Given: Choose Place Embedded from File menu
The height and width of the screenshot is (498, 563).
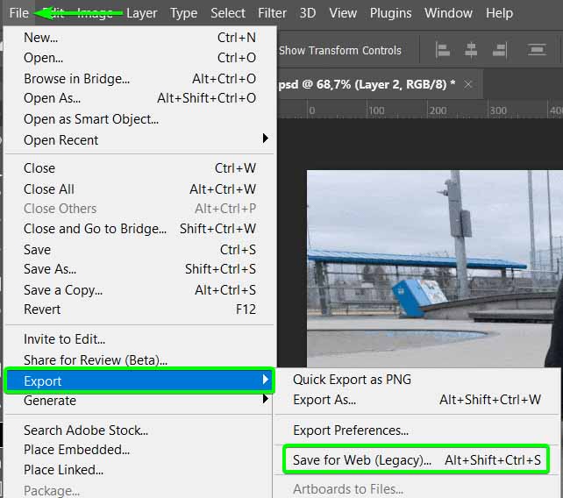Looking at the screenshot, I should click(76, 450).
